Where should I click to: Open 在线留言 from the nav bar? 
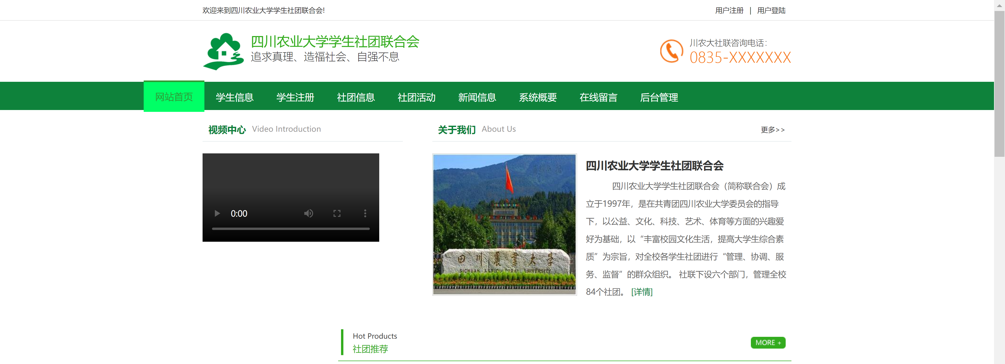tap(598, 97)
